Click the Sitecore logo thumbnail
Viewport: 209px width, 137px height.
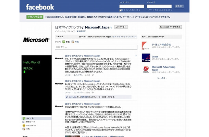(x=146, y=46)
